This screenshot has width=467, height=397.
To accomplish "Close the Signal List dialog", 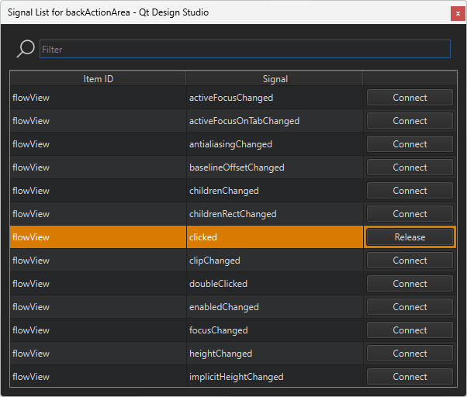I will click(457, 12).
